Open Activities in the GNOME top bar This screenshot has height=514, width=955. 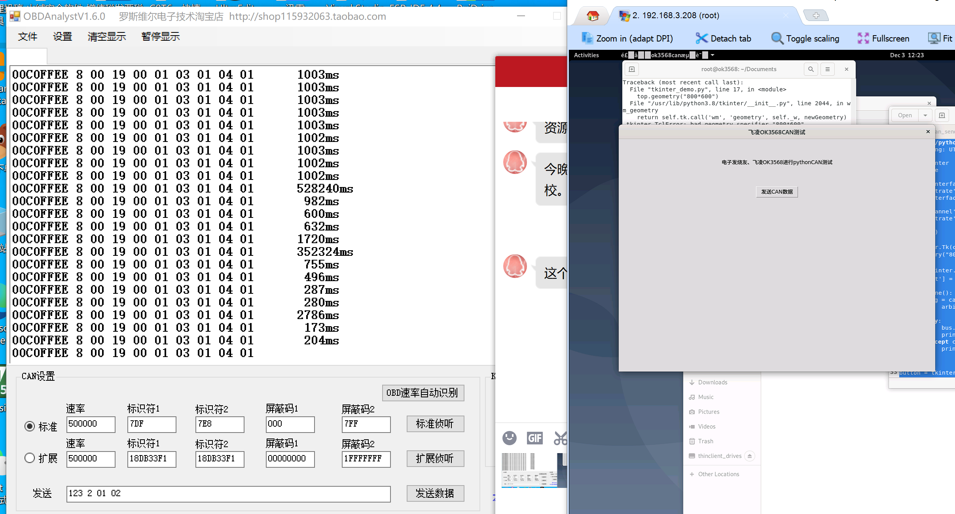[586, 55]
